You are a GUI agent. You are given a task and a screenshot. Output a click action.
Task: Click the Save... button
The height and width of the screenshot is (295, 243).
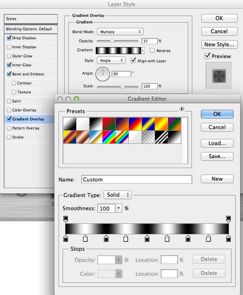(217, 156)
